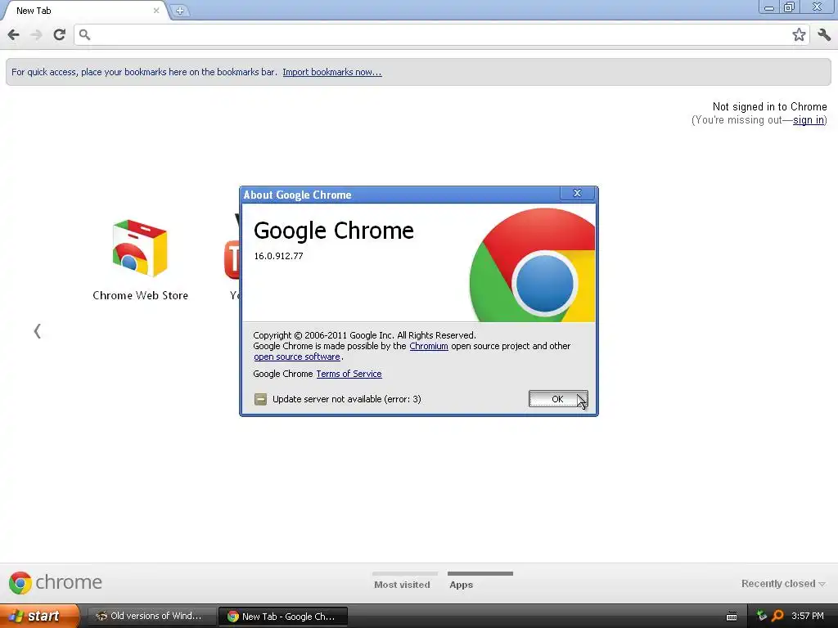Click the update status icon
Image resolution: width=838 pixels, height=628 pixels.
[x=260, y=399]
